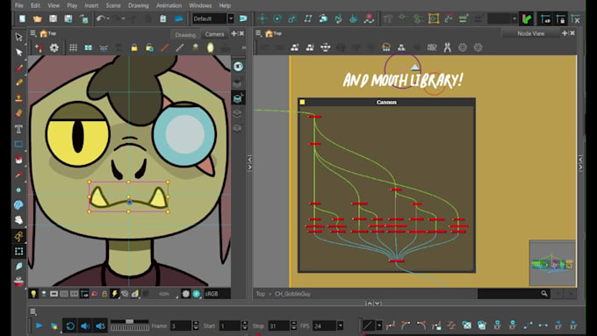Open the FPS dropdown arrow
The image size is (597, 336).
(340, 325)
